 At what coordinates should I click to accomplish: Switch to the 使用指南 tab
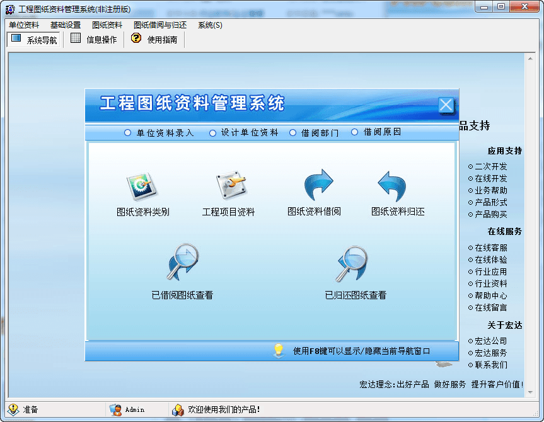(x=154, y=40)
